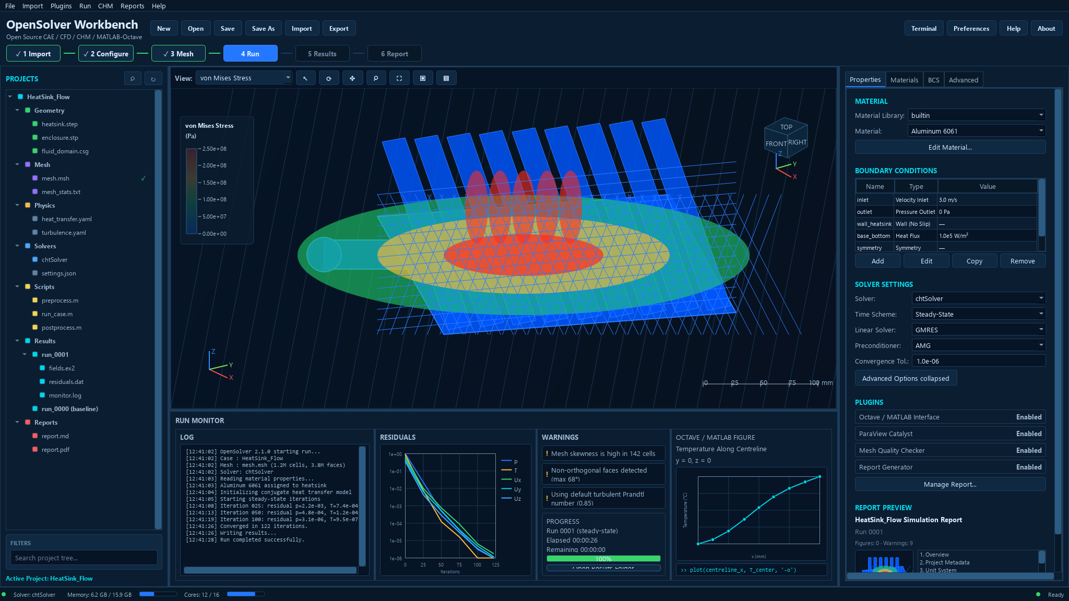Open the Time Scheme dropdown
The image size is (1069, 601).
click(x=978, y=314)
